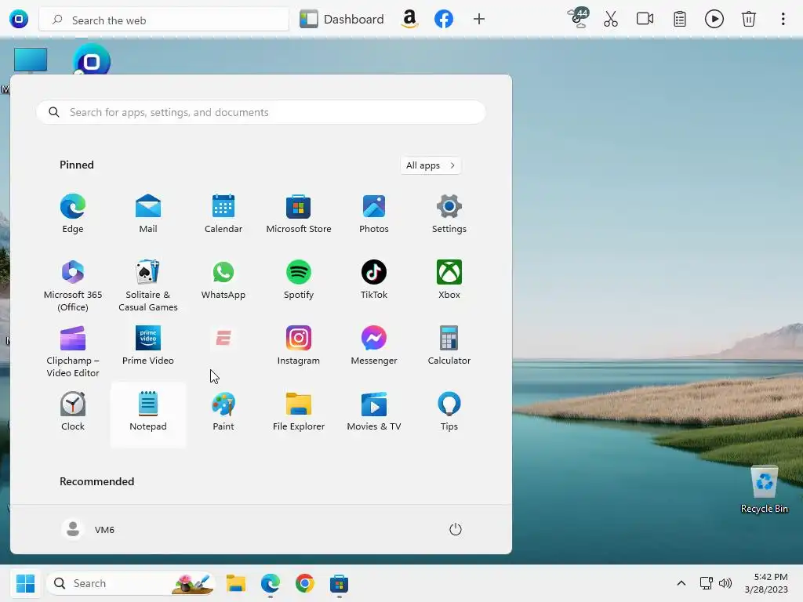Open Edge from pinned apps
The width and height of the screenshot is (803, 602).
coord(73,214)
